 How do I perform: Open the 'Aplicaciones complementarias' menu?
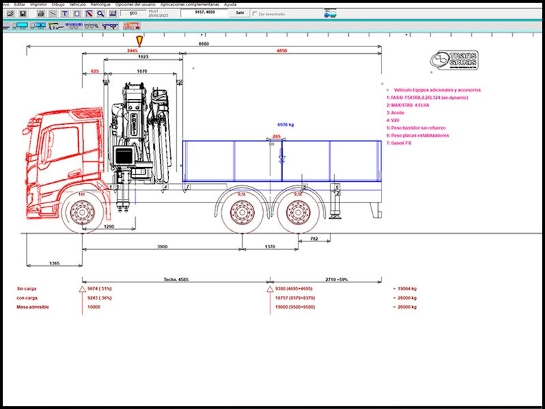pos(189,4)
